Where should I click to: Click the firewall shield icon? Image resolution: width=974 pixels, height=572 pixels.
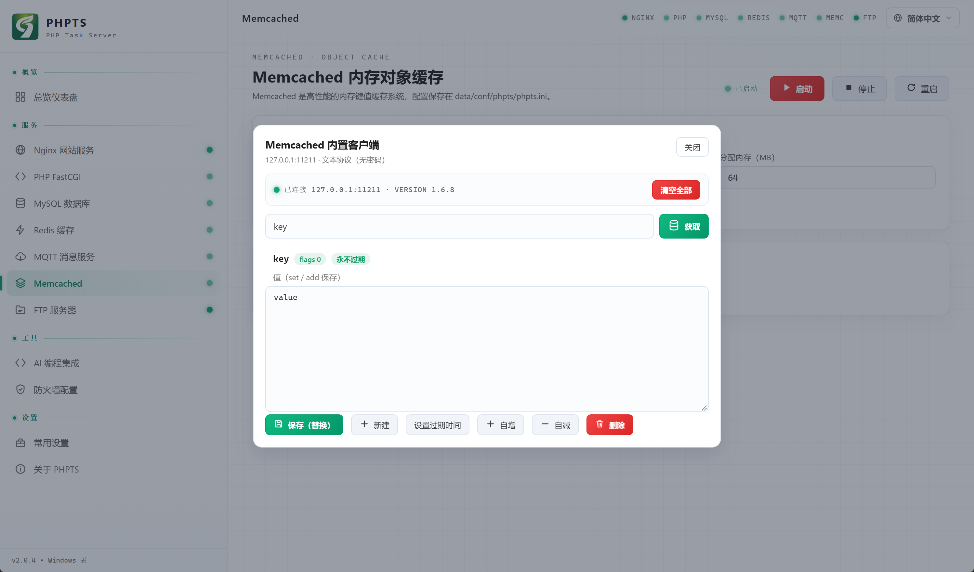coord(20,390)
